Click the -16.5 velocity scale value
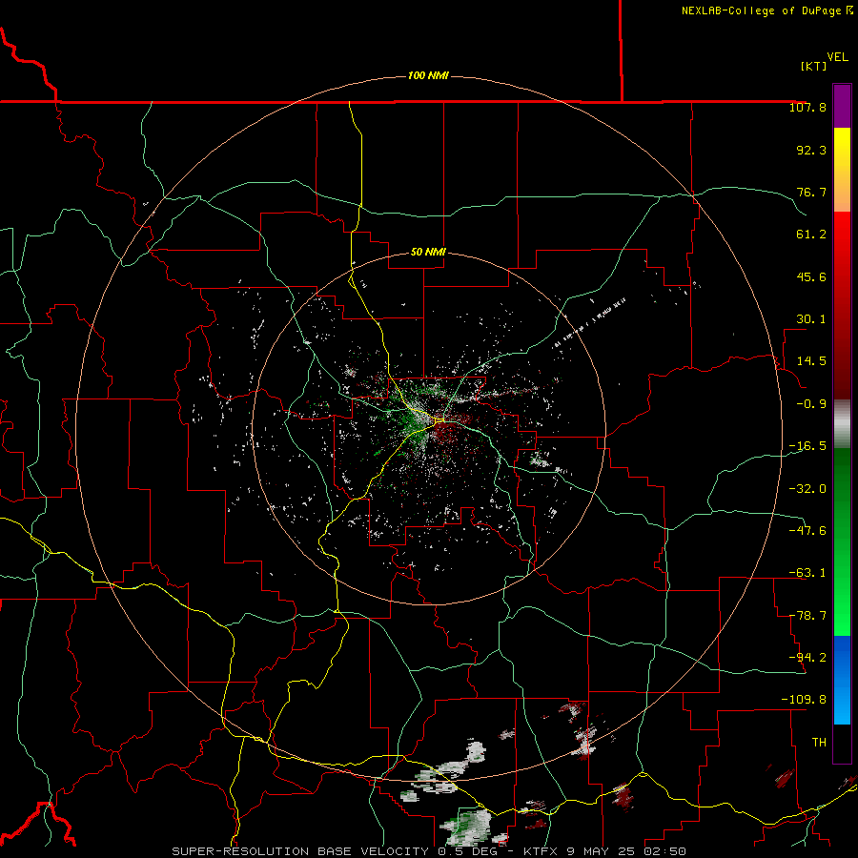The height and width of the screenshot is (858, 858). tap(807, 446)
